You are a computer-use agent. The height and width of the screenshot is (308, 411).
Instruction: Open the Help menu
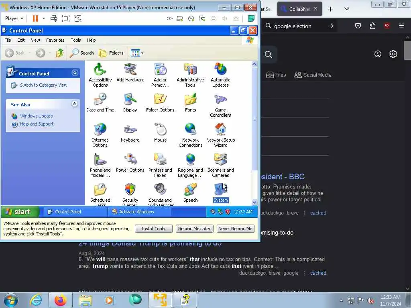[x=91, y=40]
